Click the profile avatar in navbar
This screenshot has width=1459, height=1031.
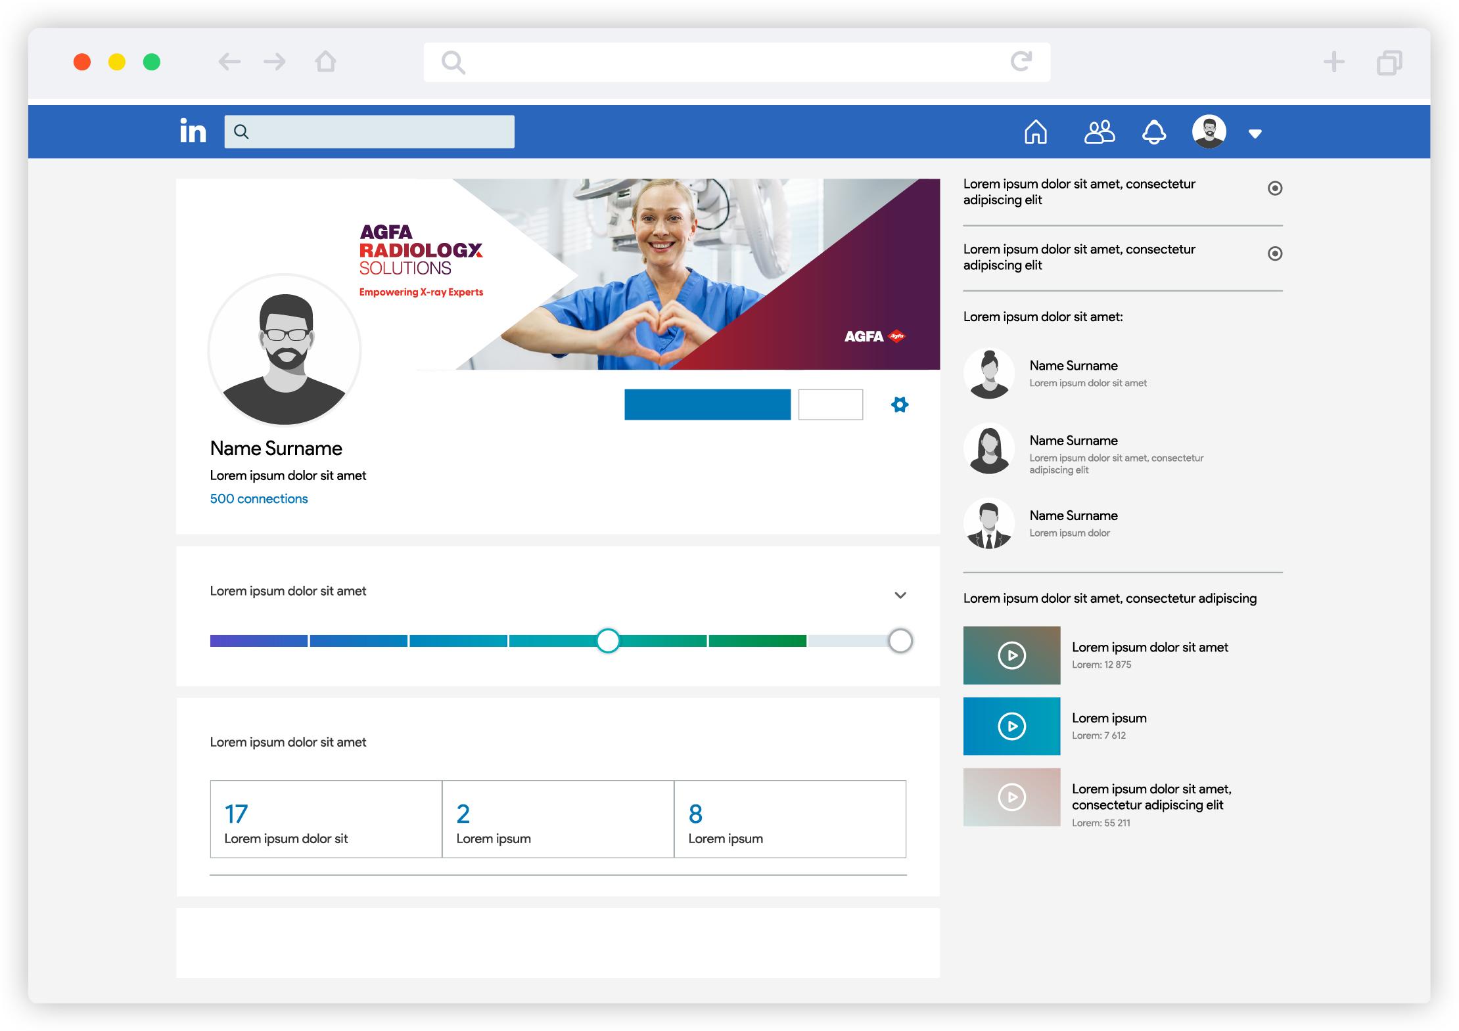pos(1209,131)
